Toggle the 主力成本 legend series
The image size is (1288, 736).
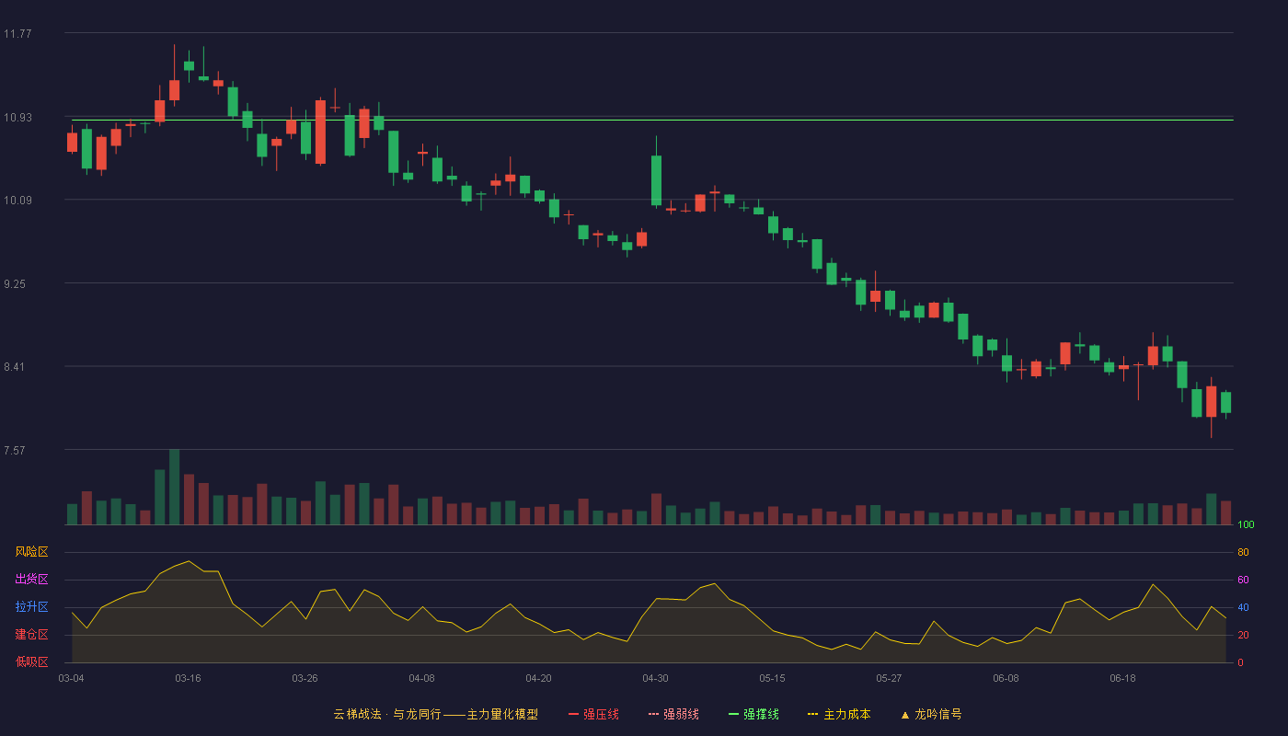click(839, 714)
